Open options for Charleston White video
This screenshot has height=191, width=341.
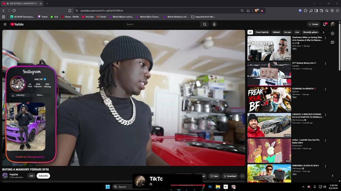(325, 38)
